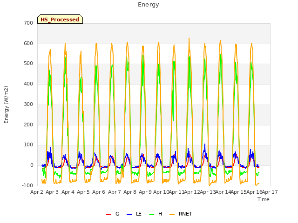
Task: Click the y-axis label "Energy (W/m2)"
Action: pyautogui.click(x=6, y=105)
